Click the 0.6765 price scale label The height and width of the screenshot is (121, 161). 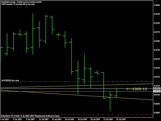157,41
